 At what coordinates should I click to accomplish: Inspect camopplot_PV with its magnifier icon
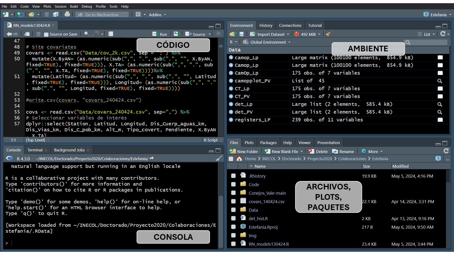click(x=440, y=81)
